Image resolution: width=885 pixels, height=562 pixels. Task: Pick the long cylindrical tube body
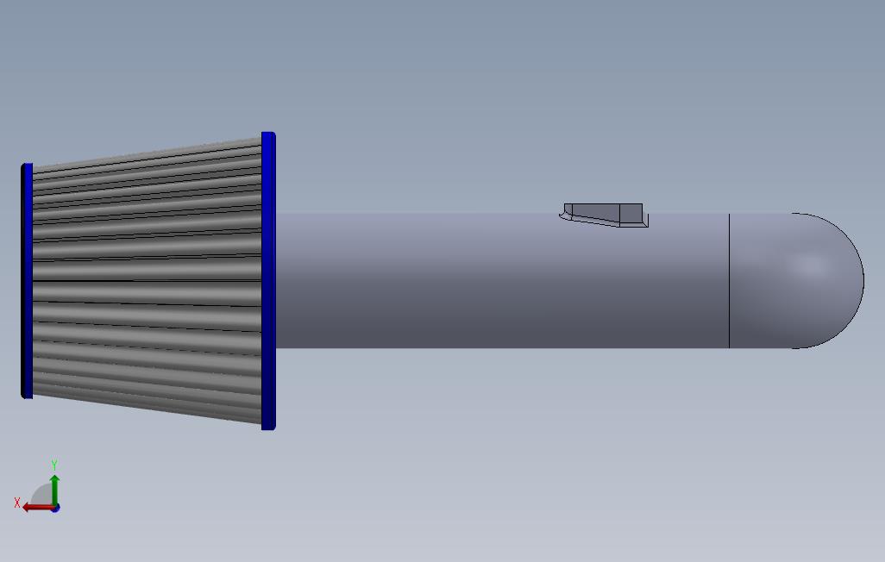[502, 280]
